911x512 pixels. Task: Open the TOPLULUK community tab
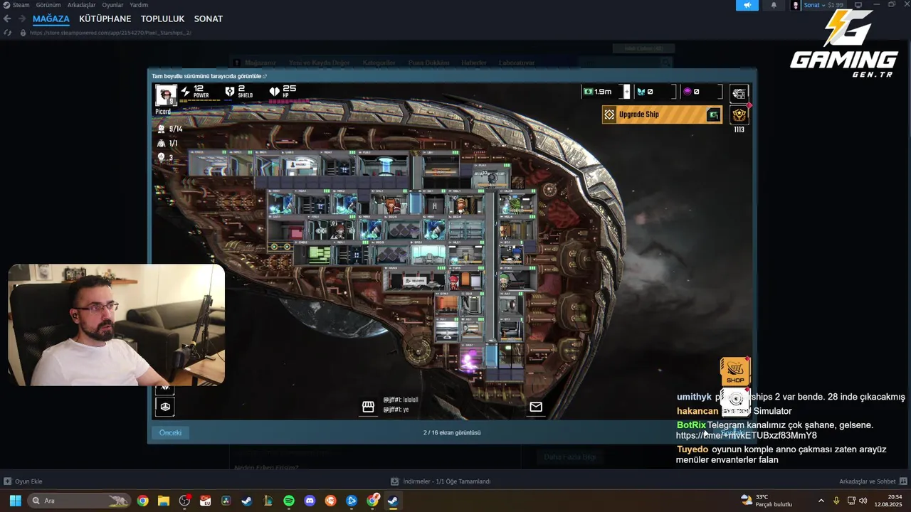click(x=162, y=18)
